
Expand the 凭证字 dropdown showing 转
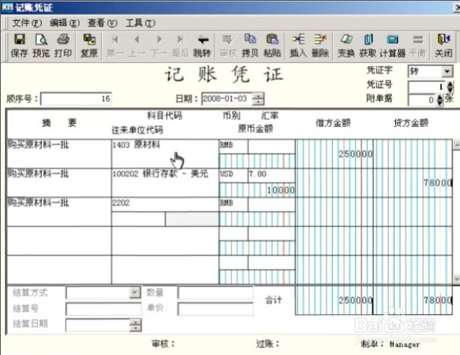coord(447,72)
